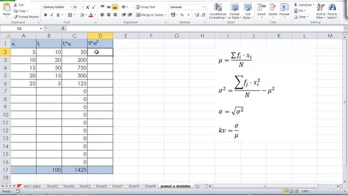The image size is (348, 195).
Task: Expand the Fill dropdown
Action: click(x=304, y=11)
